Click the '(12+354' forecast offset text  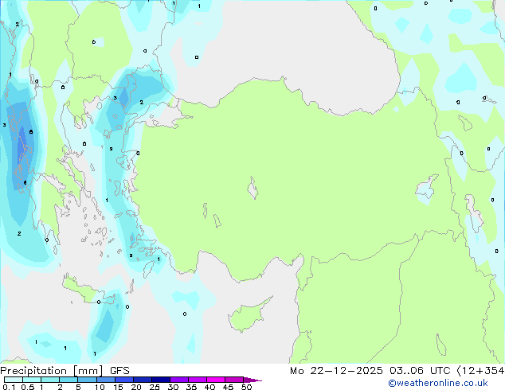480,371
